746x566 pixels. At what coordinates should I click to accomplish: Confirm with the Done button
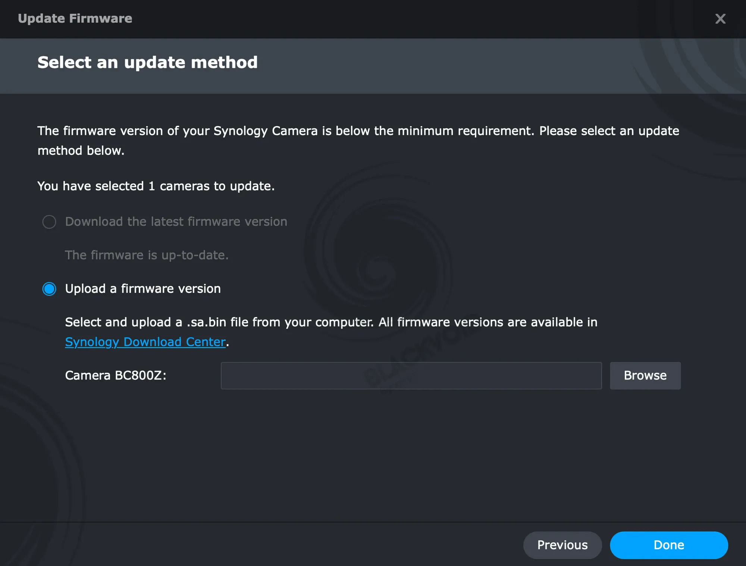click(x=668, y=545)
